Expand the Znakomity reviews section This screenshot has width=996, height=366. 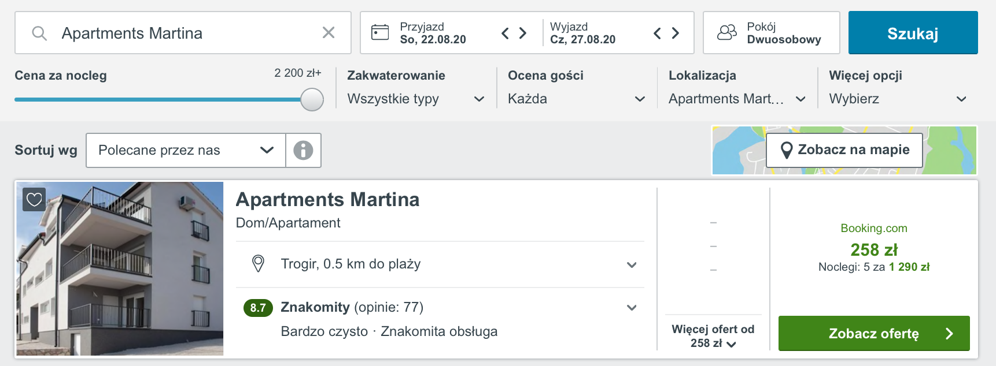tap(440, 307)
